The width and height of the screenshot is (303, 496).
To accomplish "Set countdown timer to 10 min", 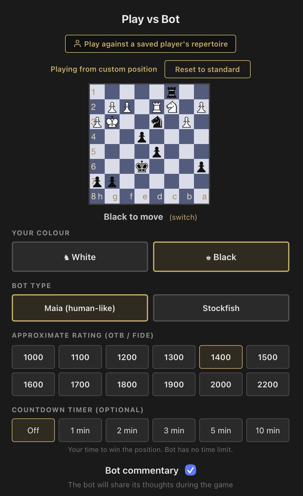I will tap(268, 430).
